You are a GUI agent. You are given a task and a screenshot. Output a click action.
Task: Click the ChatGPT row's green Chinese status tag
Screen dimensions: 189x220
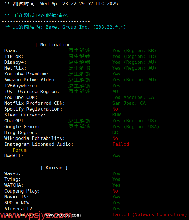(x=79, y=121)
